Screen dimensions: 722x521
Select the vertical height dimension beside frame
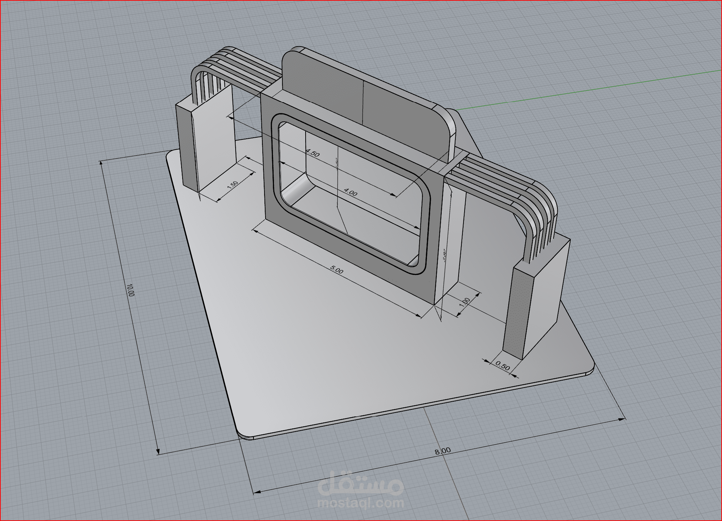coord(444,255)
